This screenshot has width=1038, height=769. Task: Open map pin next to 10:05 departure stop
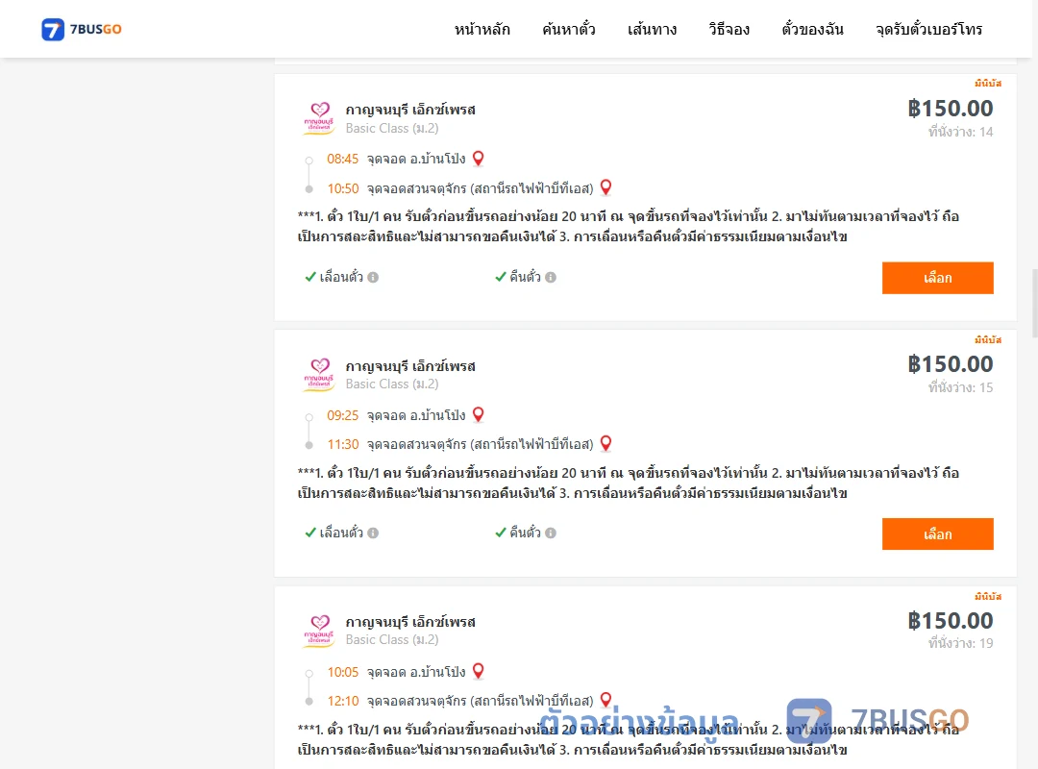tap(478, 671)
